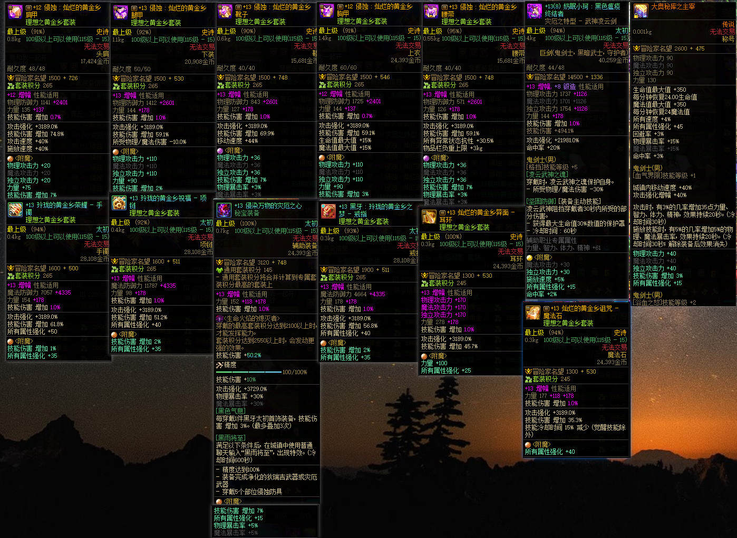Image resolution: width=737 pixels, height=538 pixels.
Task: Click the text 耐久度 50/50
Action: pyautogui.click(x=131, y=69)
